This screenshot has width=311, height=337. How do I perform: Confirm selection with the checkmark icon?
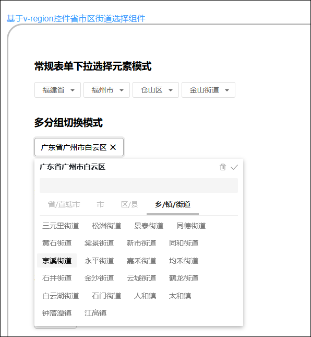coord(234,167)
